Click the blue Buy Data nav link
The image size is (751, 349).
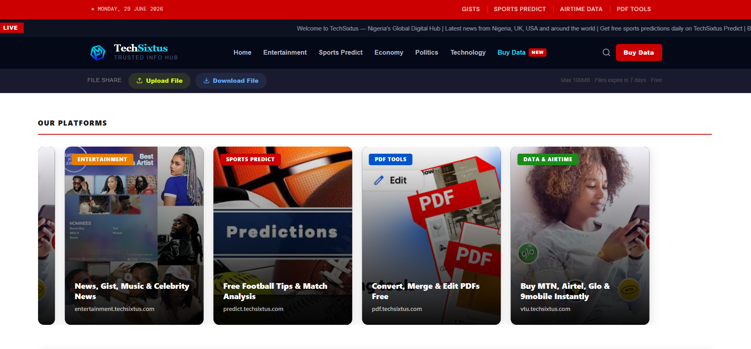coord(512,52)
